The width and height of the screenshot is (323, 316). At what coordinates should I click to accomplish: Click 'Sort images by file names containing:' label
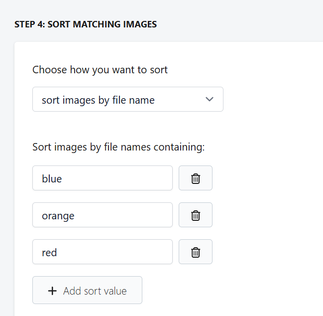pyautogui.click(x=118, y=147)
